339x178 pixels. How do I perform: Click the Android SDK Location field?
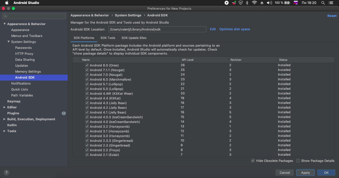click(157, 29)
